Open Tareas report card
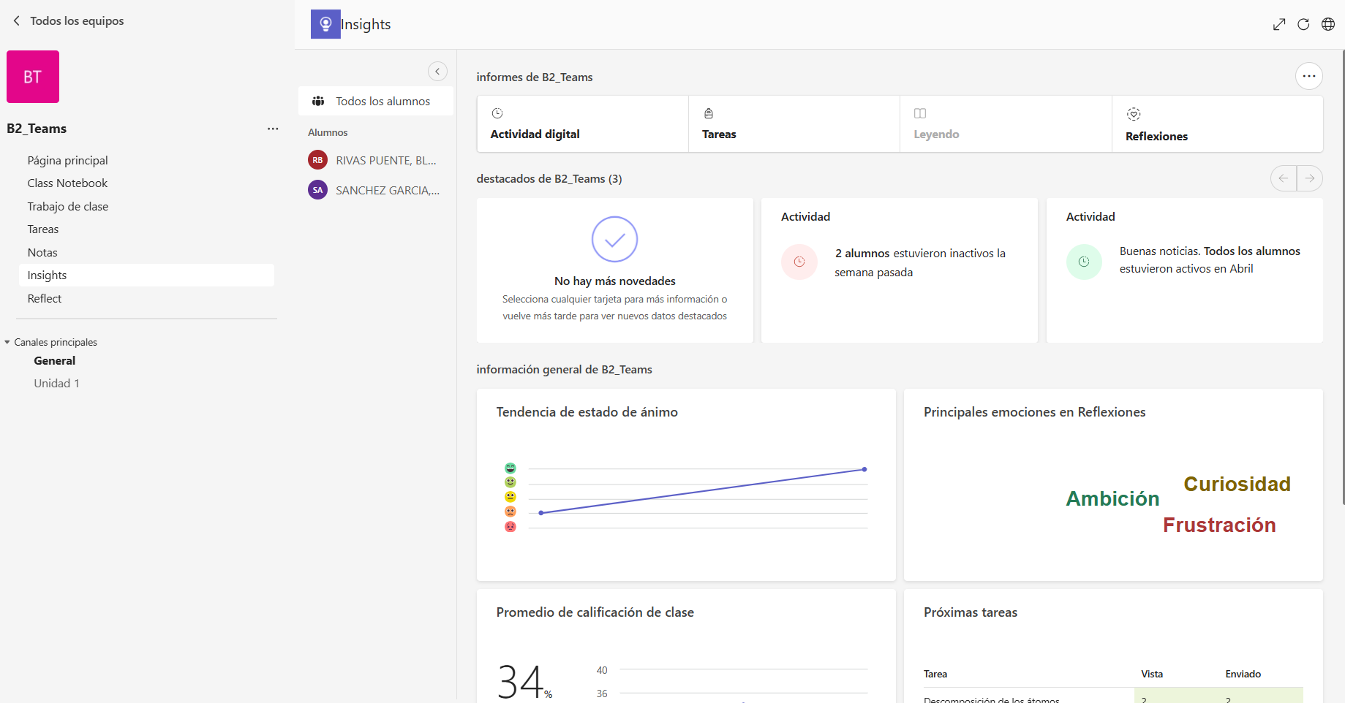 pos(794,124)
